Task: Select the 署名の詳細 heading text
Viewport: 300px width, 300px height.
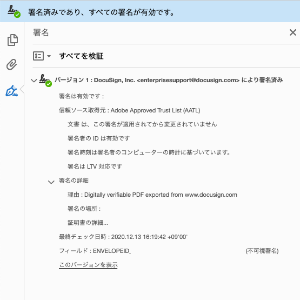Action: tap(74, 181)
